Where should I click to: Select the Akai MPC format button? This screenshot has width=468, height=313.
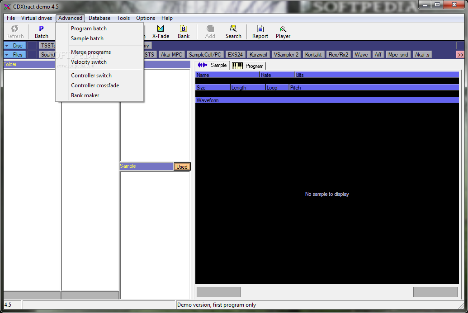(x=171, y=55)
